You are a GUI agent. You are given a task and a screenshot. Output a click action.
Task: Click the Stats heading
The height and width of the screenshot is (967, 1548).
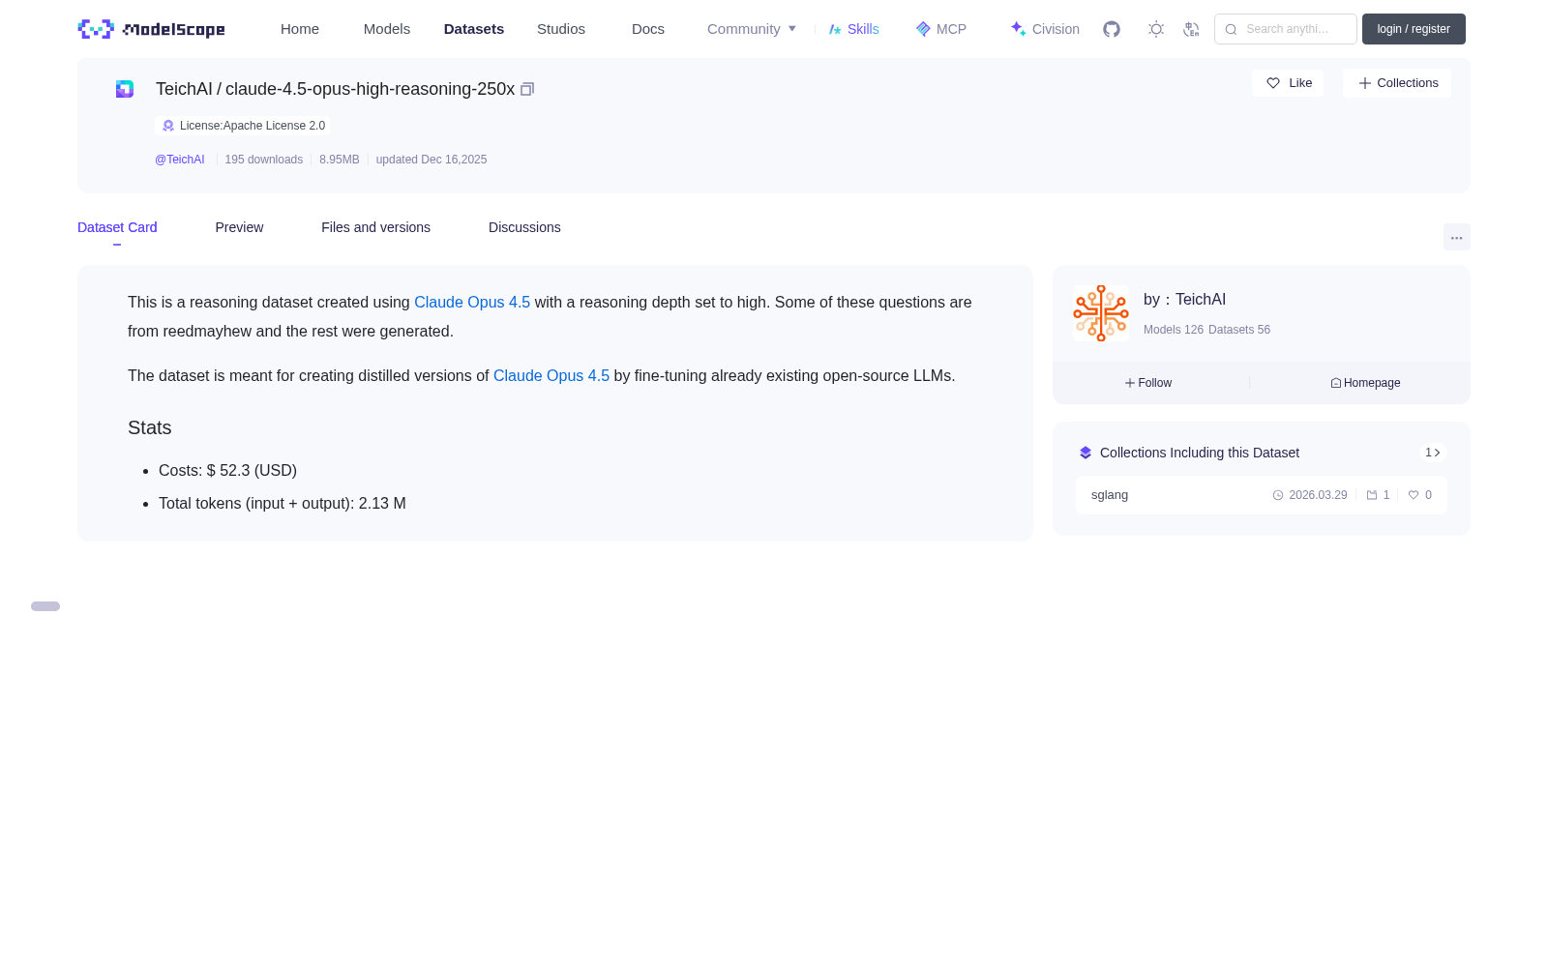150,427
